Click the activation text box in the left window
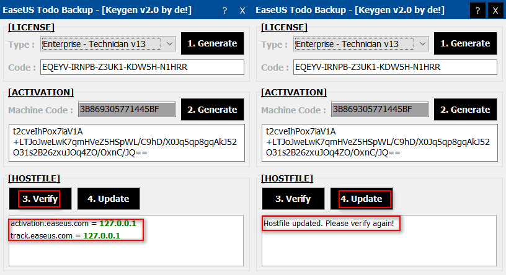The height and width of the screenshot is (275, 506). pos(127,142)
